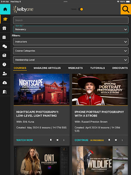Open the iPhone Portrait Photography thumbnail
Image resolution: width=131 pixels, height=175 pixels.
100,90
